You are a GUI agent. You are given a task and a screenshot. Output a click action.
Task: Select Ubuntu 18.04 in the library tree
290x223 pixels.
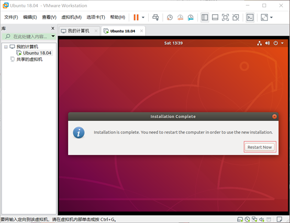pyautogui.click(x=37, y=53)
